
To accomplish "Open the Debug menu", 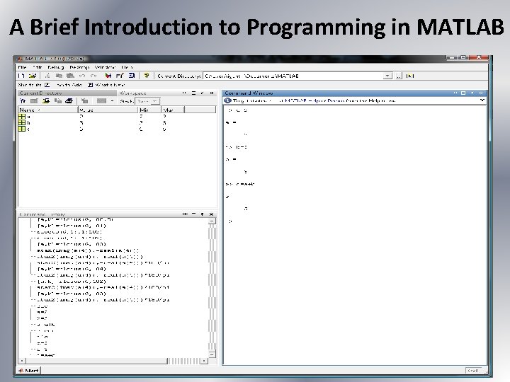I will (x=56, y=67).
